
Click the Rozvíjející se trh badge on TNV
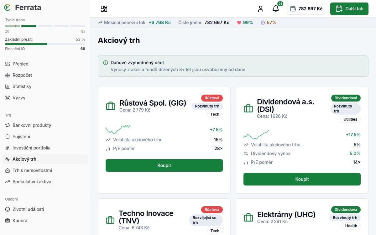click(206, 220)
